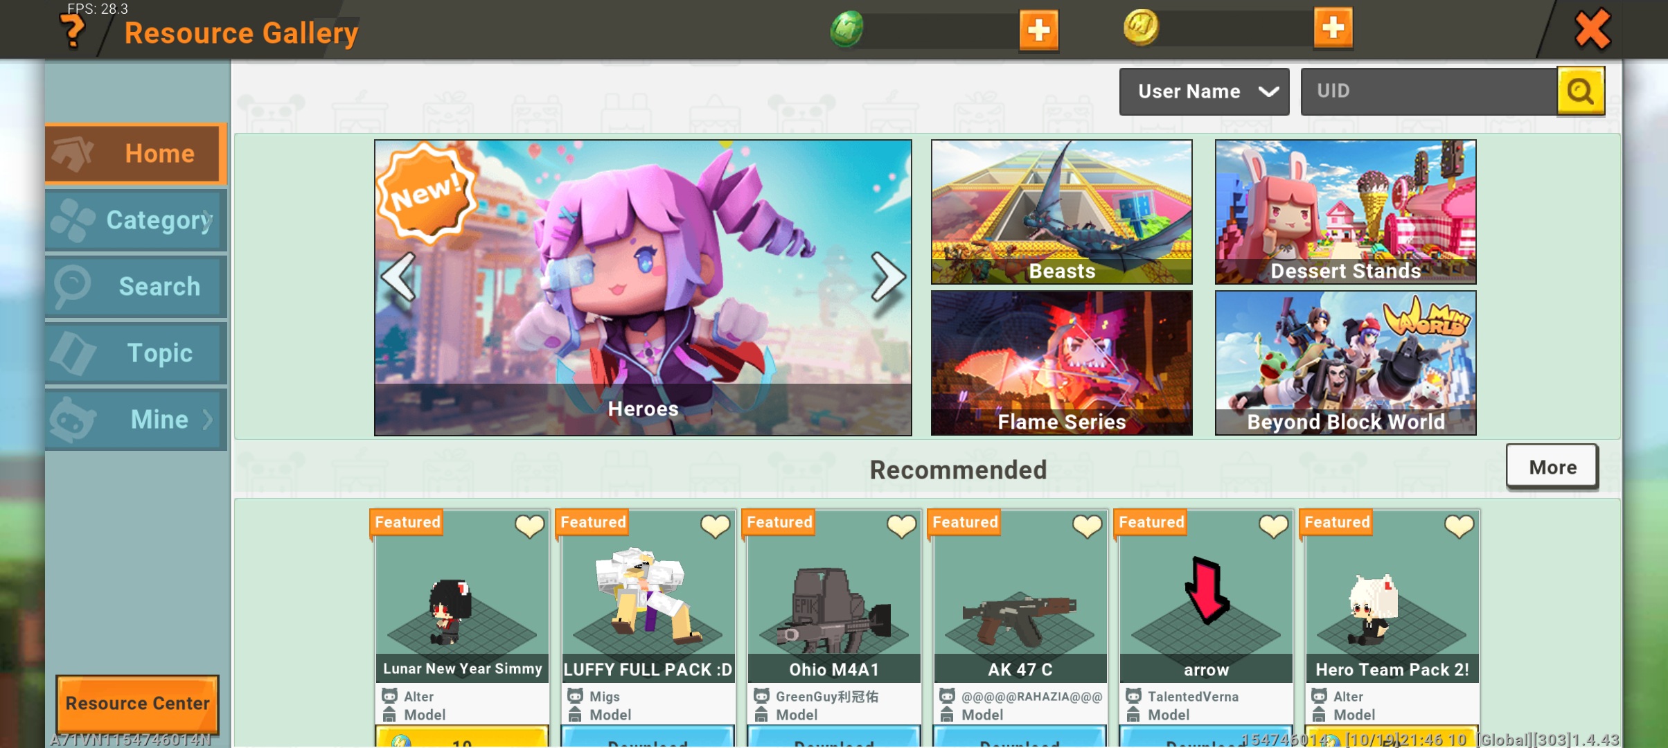Toggle heart on LUFFY FULL PACK card
Image resolution: width=1668 pixels, height=748 pixels.
[x=716, y=526]
